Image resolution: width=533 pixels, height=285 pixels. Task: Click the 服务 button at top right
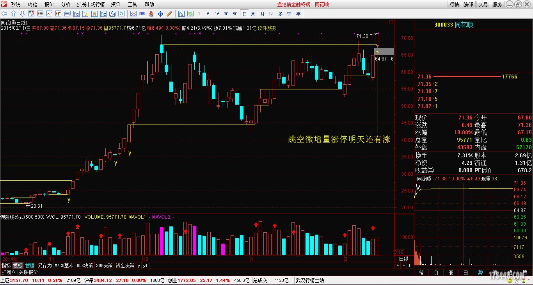click(x=497, y=4)
